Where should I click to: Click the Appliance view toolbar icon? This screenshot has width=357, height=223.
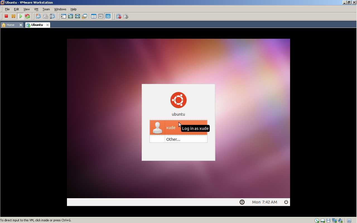pos(101,16)
